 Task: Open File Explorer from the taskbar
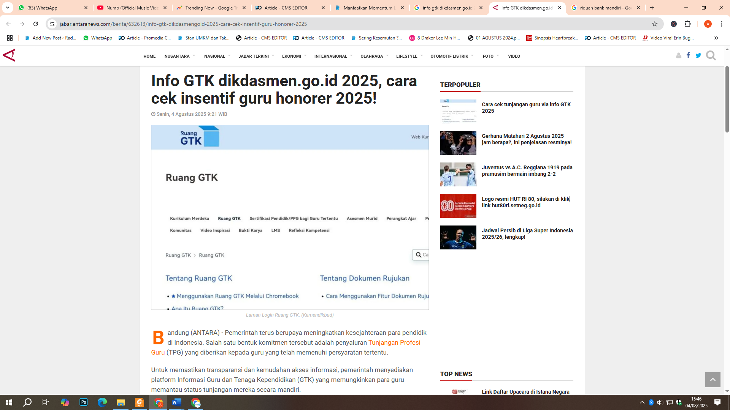tap(121, 402)
